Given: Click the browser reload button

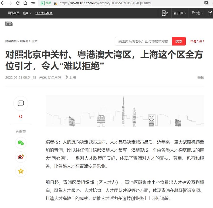Looking at the screenshot, I should coord(18,3).
